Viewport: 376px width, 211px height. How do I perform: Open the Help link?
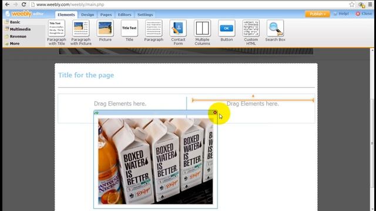point(341,13)
